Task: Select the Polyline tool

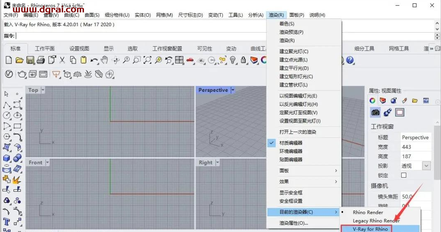Action: click(7, 105)
